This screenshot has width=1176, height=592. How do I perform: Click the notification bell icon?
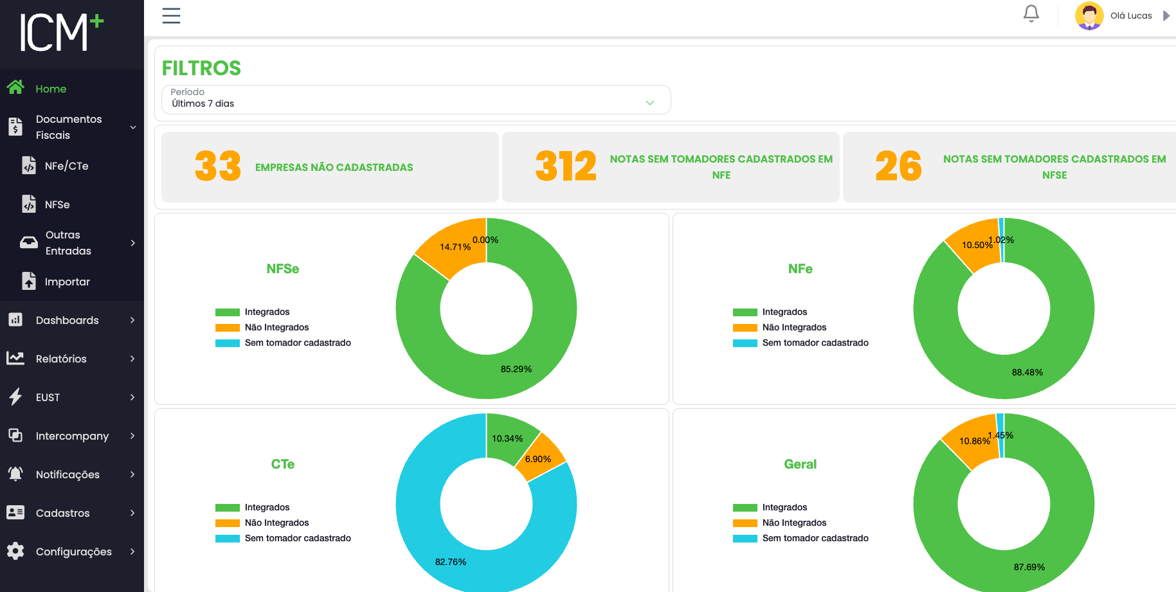1031,13
